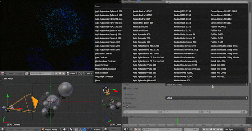Select the translate manipulator arrow icon
This screenshot has width=252, height=131.
tap(84, 130)
